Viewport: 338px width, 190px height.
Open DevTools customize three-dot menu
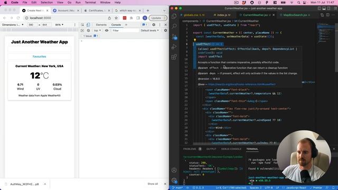(x=159, y=25)
